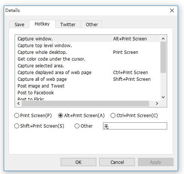
Task: Click the scroll down arrow in hotkey list
Action: [x=163, y=97]
